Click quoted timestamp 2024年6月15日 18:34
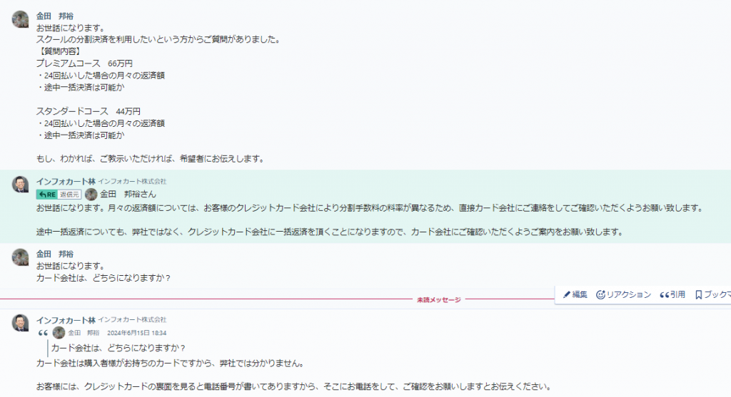 (136, 333)
